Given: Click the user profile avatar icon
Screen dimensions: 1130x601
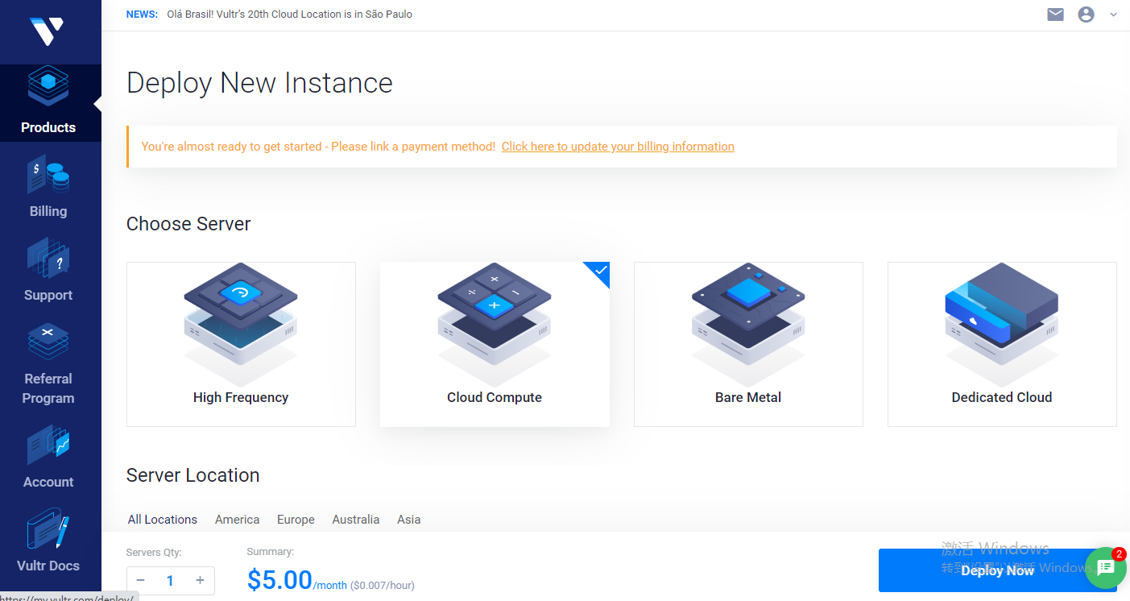Looking at the screenshot, I should click(x=1087, y=15).
